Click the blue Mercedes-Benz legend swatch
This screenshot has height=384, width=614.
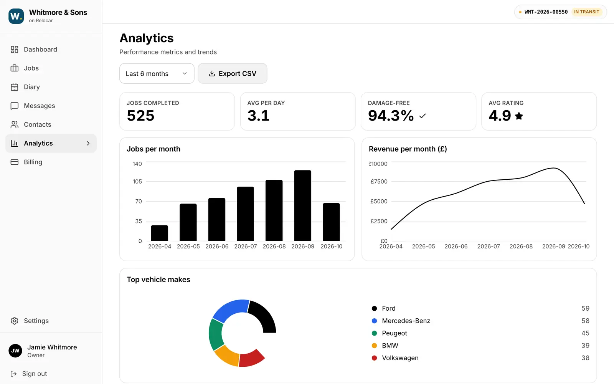pyautogui.click(x=374, y=321)
